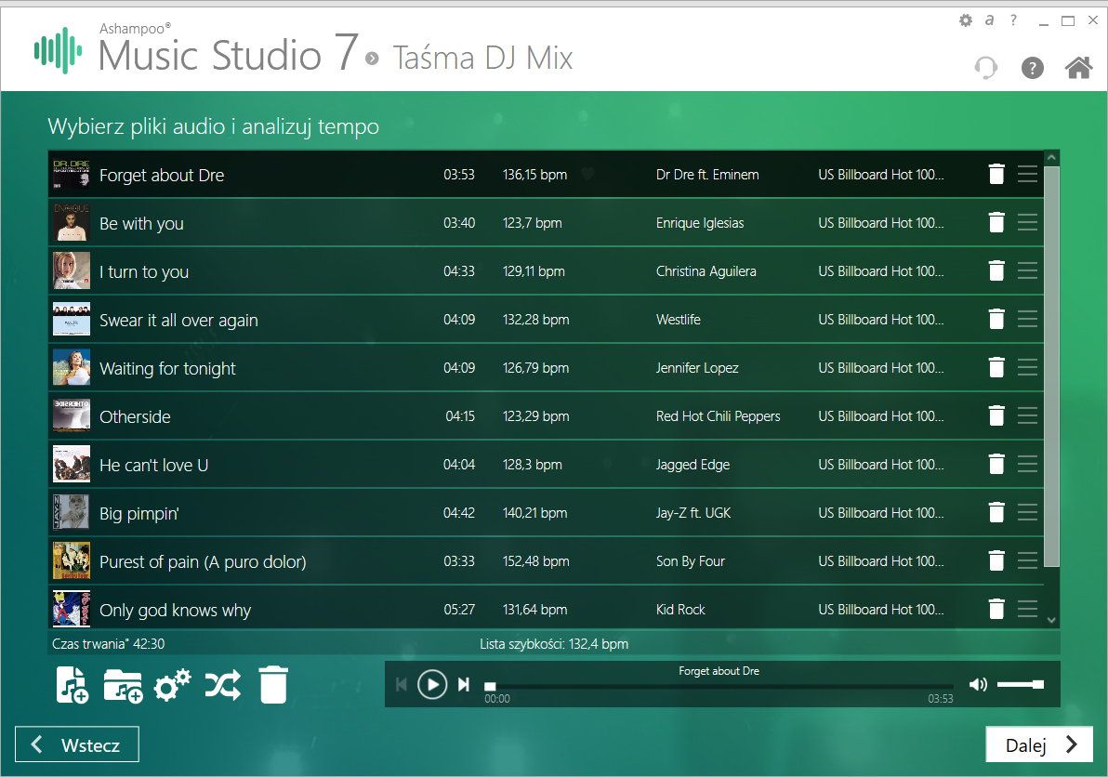Click reorder handle for Waiting for tonight

pyautogui.click(x=1027, y=367)
